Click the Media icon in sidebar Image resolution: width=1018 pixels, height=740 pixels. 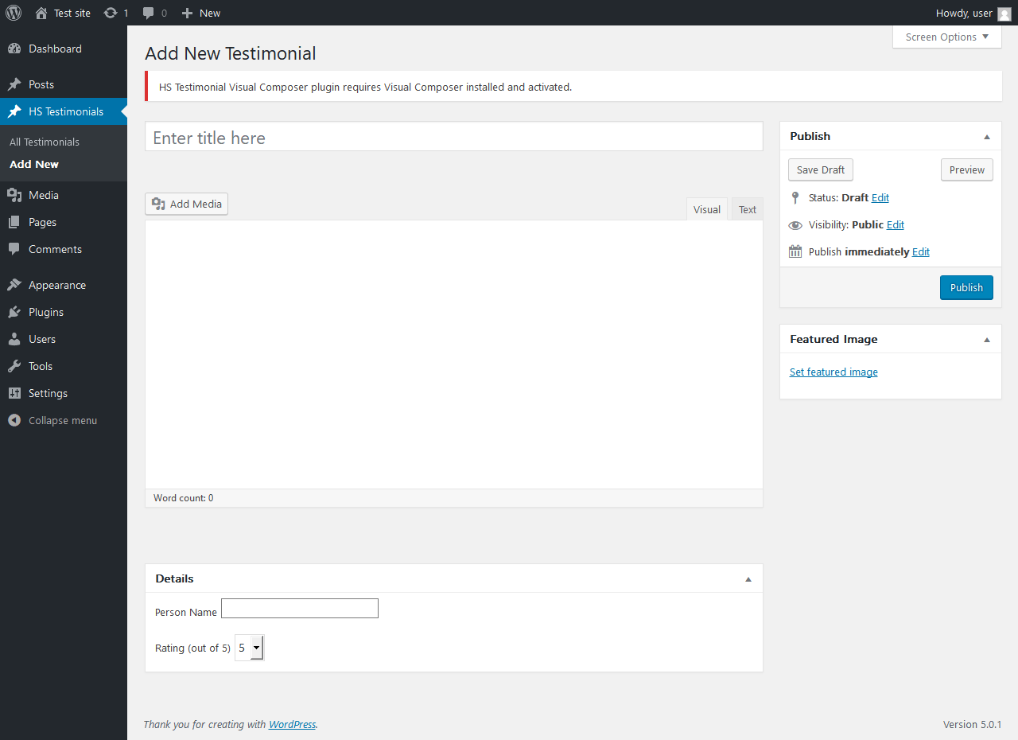(x=14, y=195)
